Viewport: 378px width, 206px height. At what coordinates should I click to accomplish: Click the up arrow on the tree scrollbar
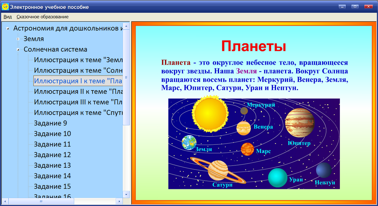pyautogui.click(x=126, y=26)
